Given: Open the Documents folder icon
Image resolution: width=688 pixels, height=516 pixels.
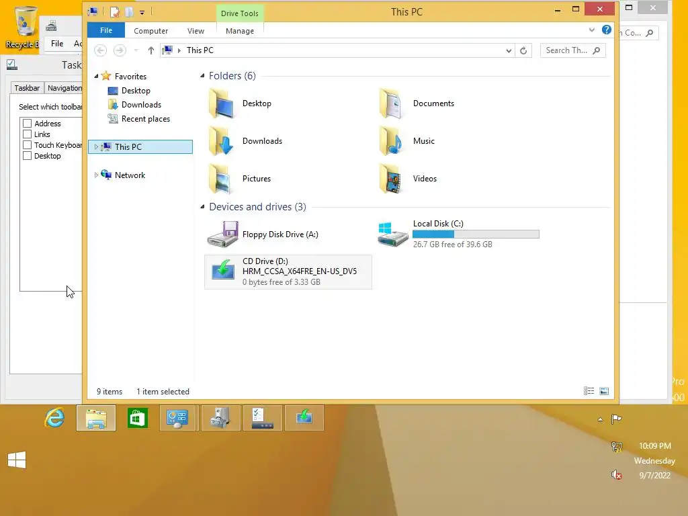Looking at the screenshot, I should [x=392, y=103].
